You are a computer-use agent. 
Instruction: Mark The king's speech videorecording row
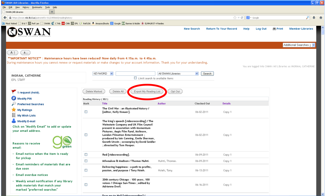[86, 135]
